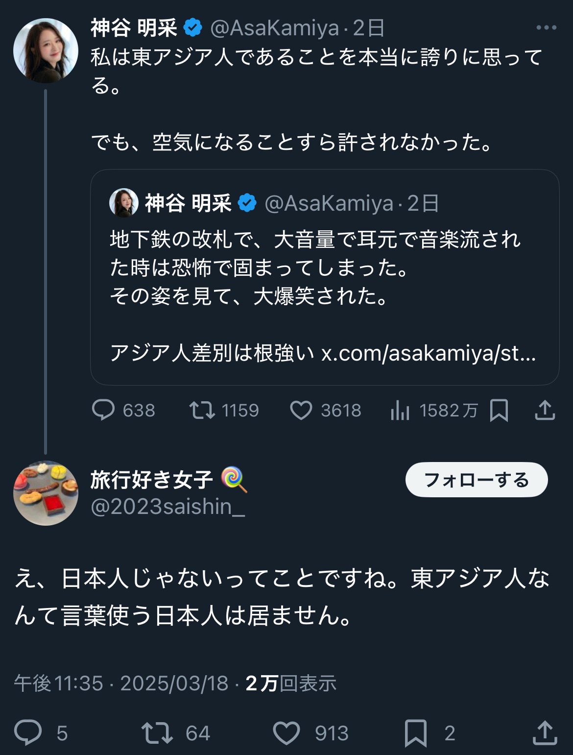Open the @2023saishin_ handle link
This screenshot has height=755, width=573.
click(168, 507)
